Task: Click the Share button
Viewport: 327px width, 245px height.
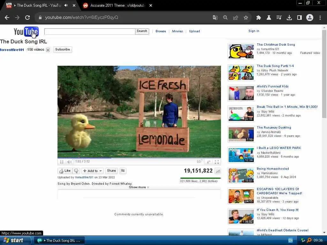Action: pyautogui.click(x=111, y=171)
